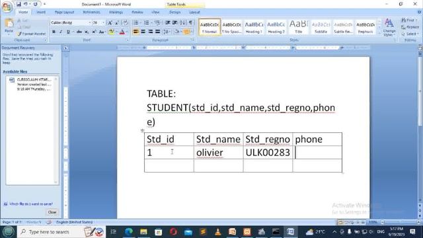The image size is (423, 238).
Task: Apply cell Shading color
Action: tap(177, 32)
